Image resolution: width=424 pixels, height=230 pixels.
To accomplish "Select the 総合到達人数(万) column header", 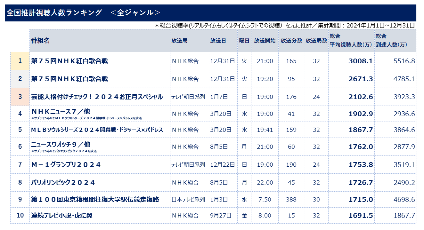I will [391, 41].
